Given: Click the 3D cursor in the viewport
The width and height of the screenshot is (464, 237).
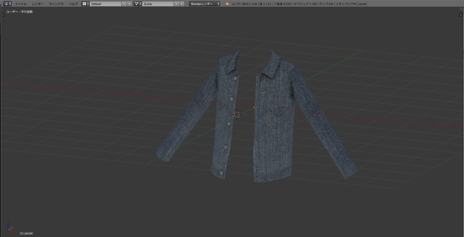Looking at the screenshot, I should (x=237, y=114).
